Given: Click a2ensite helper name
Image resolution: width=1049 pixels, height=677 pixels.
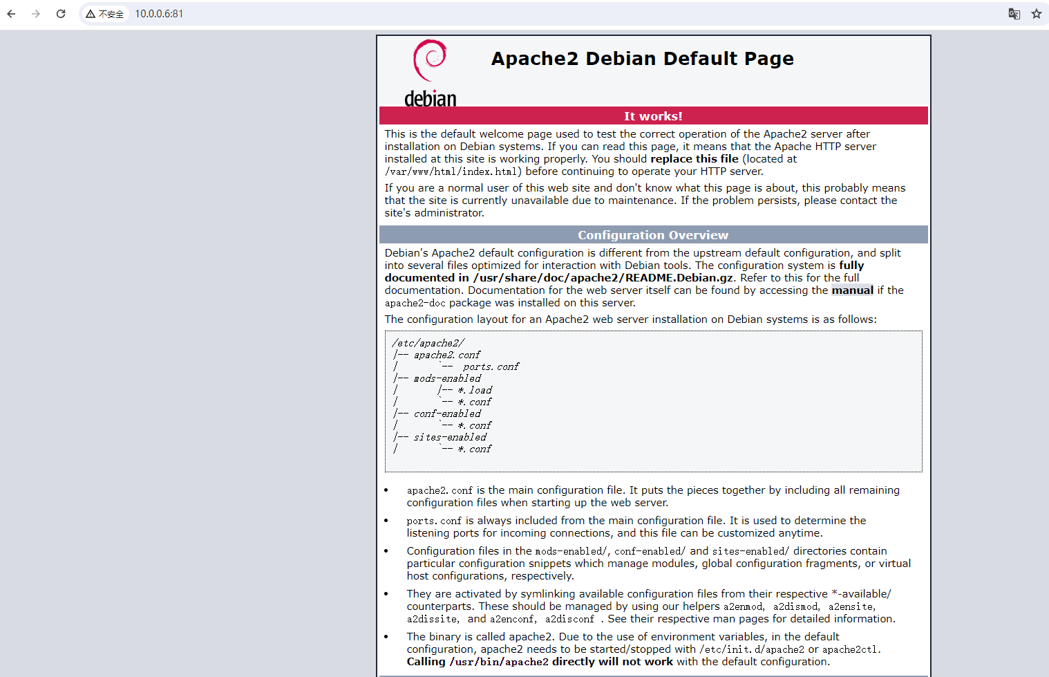Looking at the screenshot, I should click(851, 606).
